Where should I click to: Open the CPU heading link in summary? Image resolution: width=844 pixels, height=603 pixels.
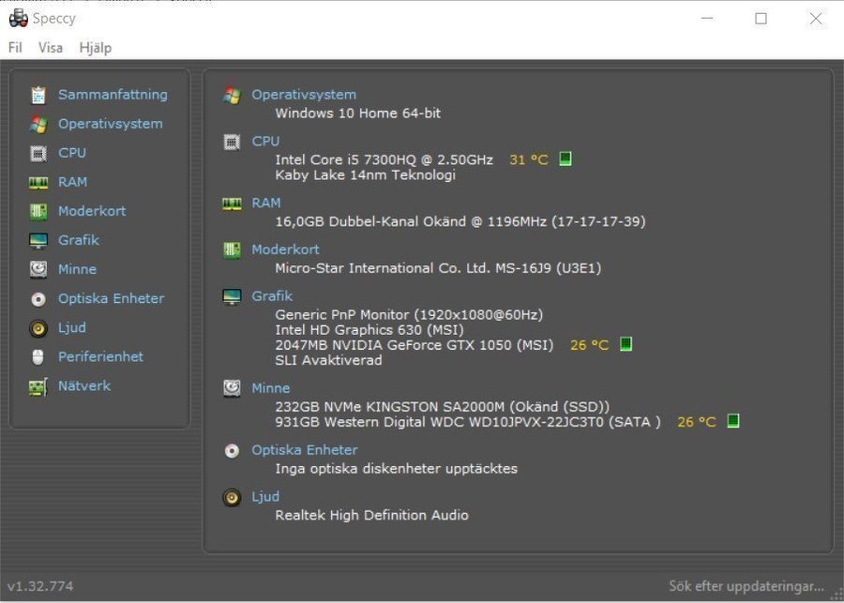[x=266, y=141]
